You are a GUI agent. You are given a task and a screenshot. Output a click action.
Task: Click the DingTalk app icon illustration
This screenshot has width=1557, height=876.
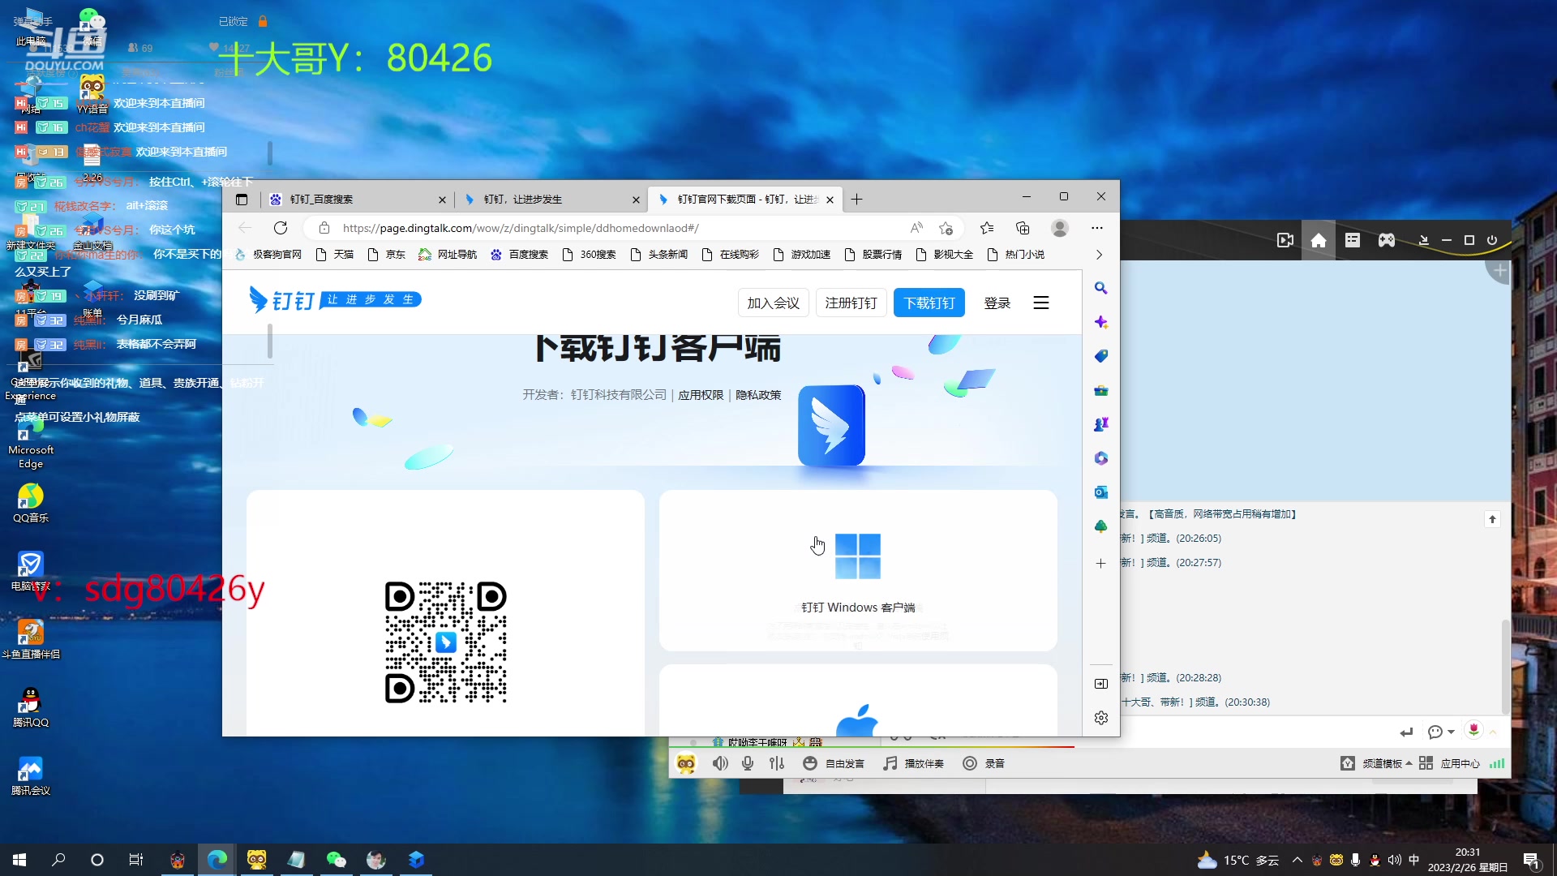[x=831, y=425]
